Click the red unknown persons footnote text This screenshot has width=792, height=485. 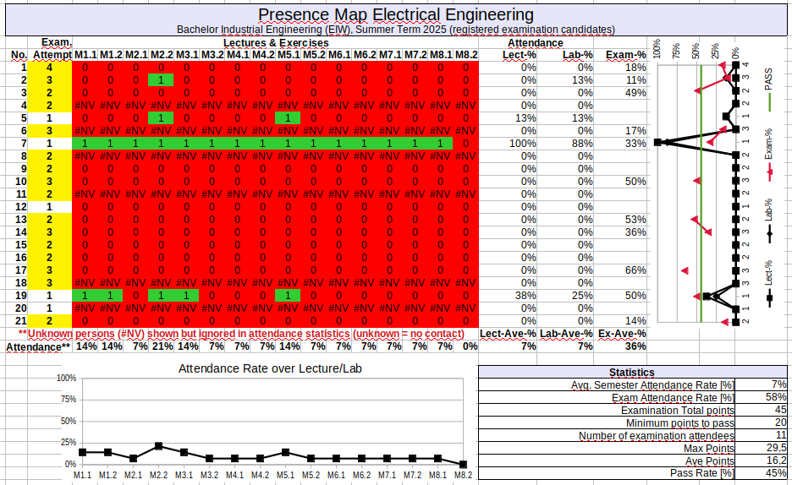(x=240, y=334)
